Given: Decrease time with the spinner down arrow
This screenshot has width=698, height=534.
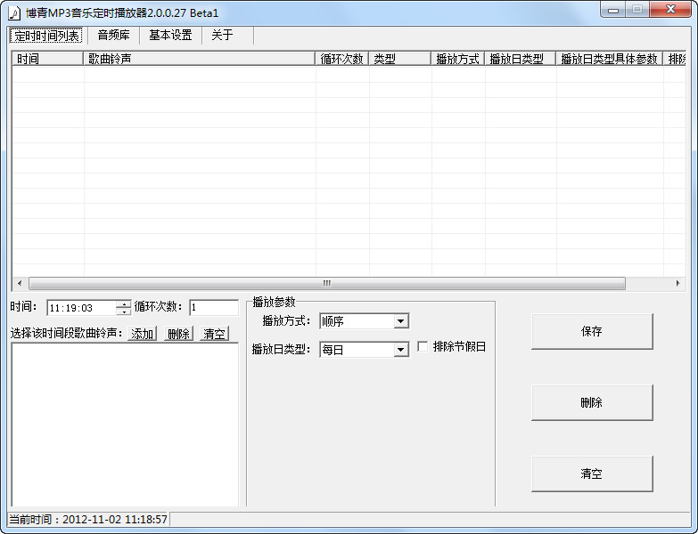Looking at the screenshot, I should 123,311.
